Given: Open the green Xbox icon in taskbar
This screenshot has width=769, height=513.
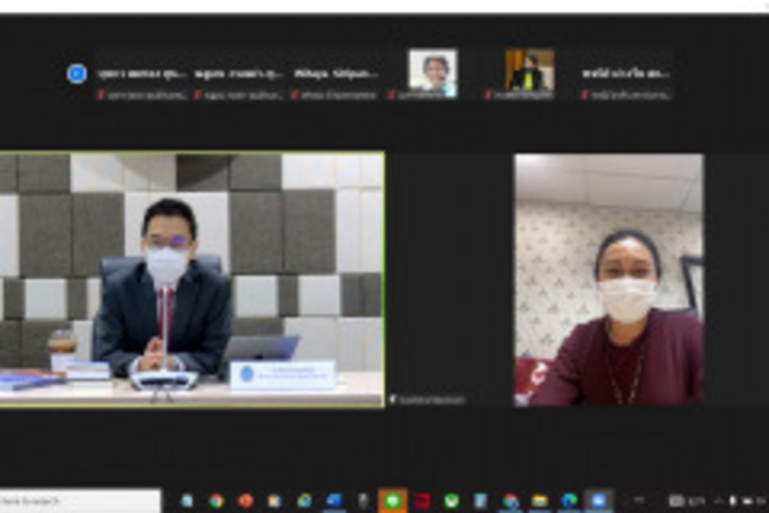Looking at the screenshot, I should (x=451, y=501).
